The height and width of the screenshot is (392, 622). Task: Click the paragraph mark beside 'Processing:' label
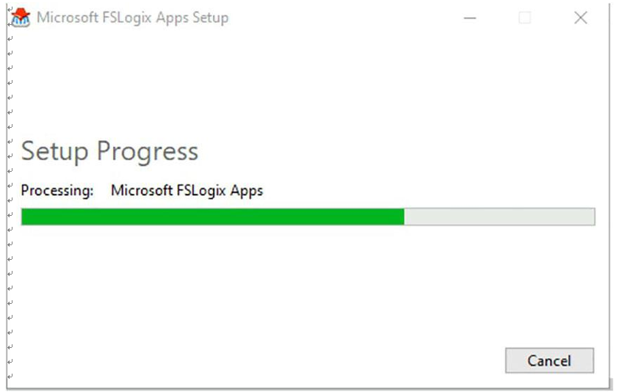tap(10, 186)
